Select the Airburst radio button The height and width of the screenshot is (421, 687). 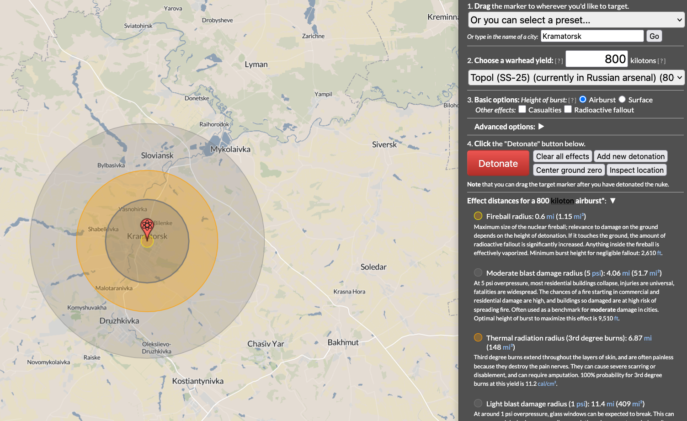pyautogui.click(x=583, y=99)
